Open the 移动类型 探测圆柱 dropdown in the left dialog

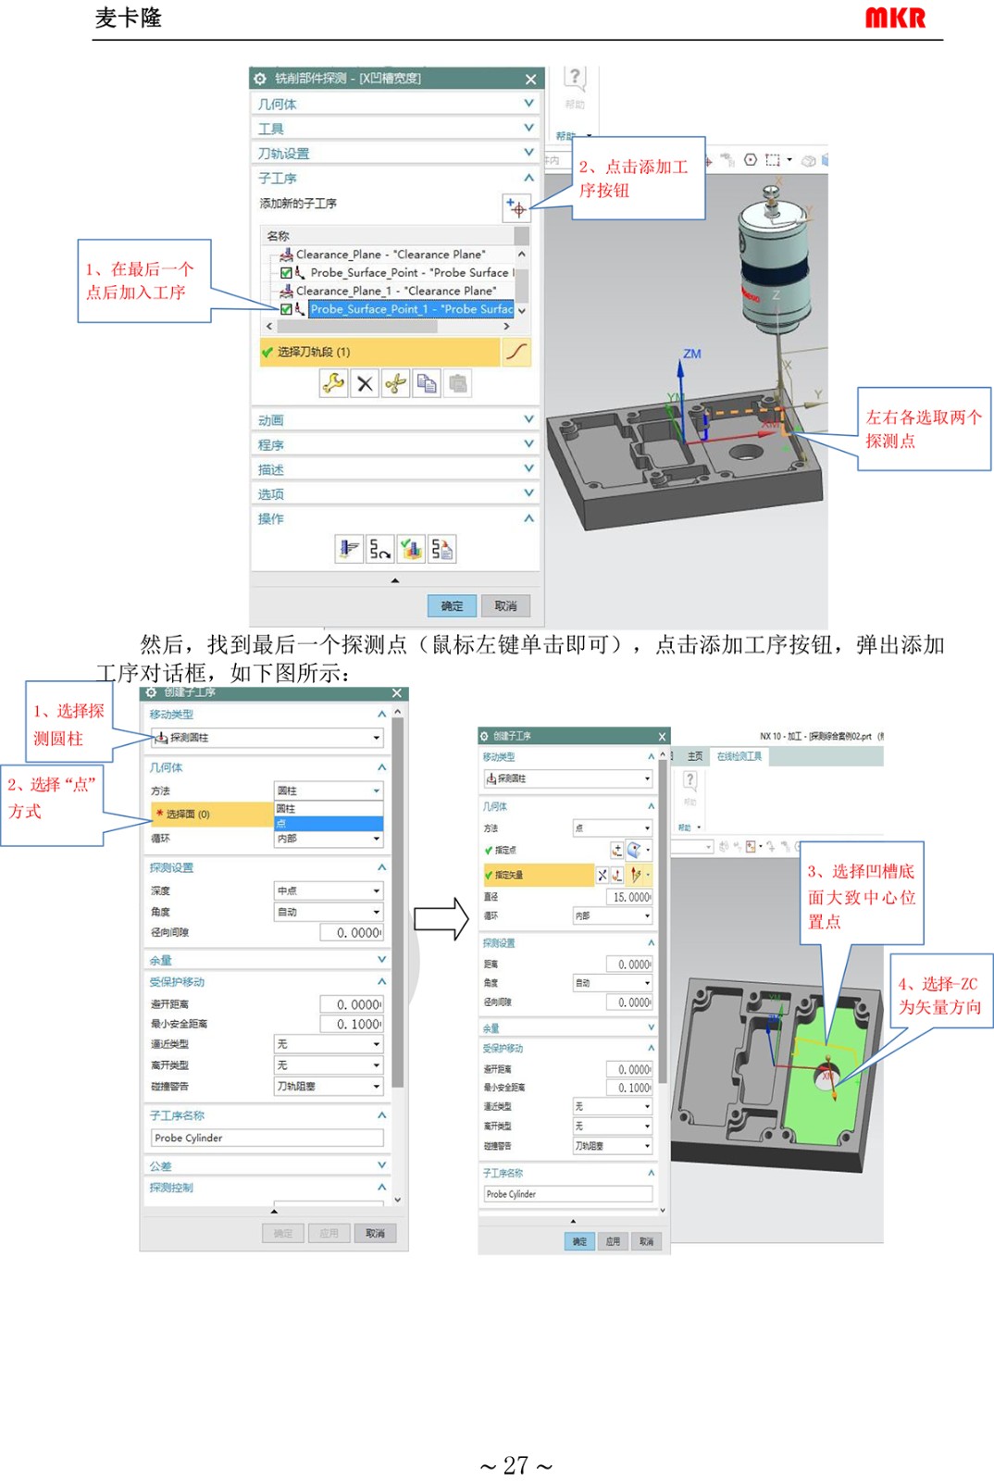(267, 738)
